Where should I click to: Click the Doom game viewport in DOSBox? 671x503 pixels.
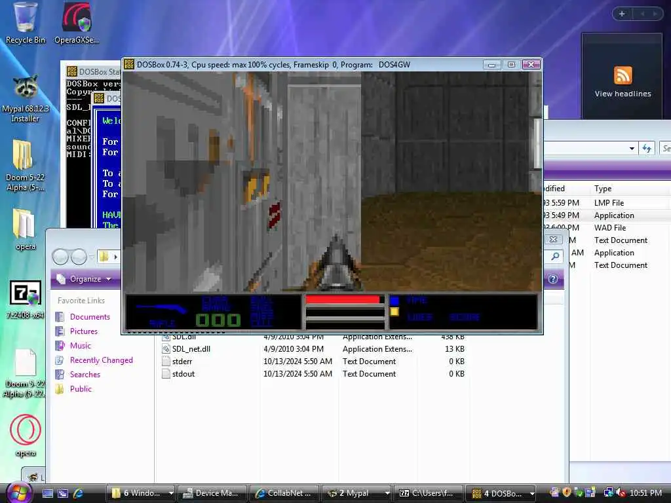[x=332, y=182]
